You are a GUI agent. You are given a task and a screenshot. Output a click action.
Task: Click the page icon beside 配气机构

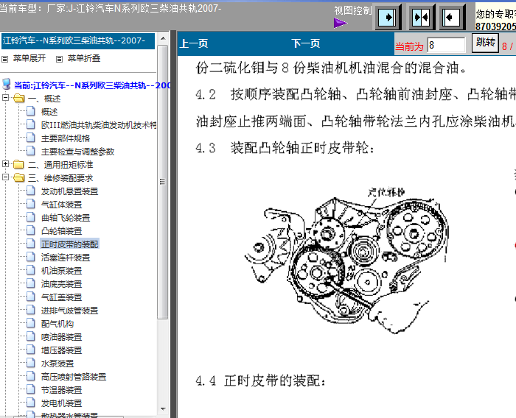(31, 323)
